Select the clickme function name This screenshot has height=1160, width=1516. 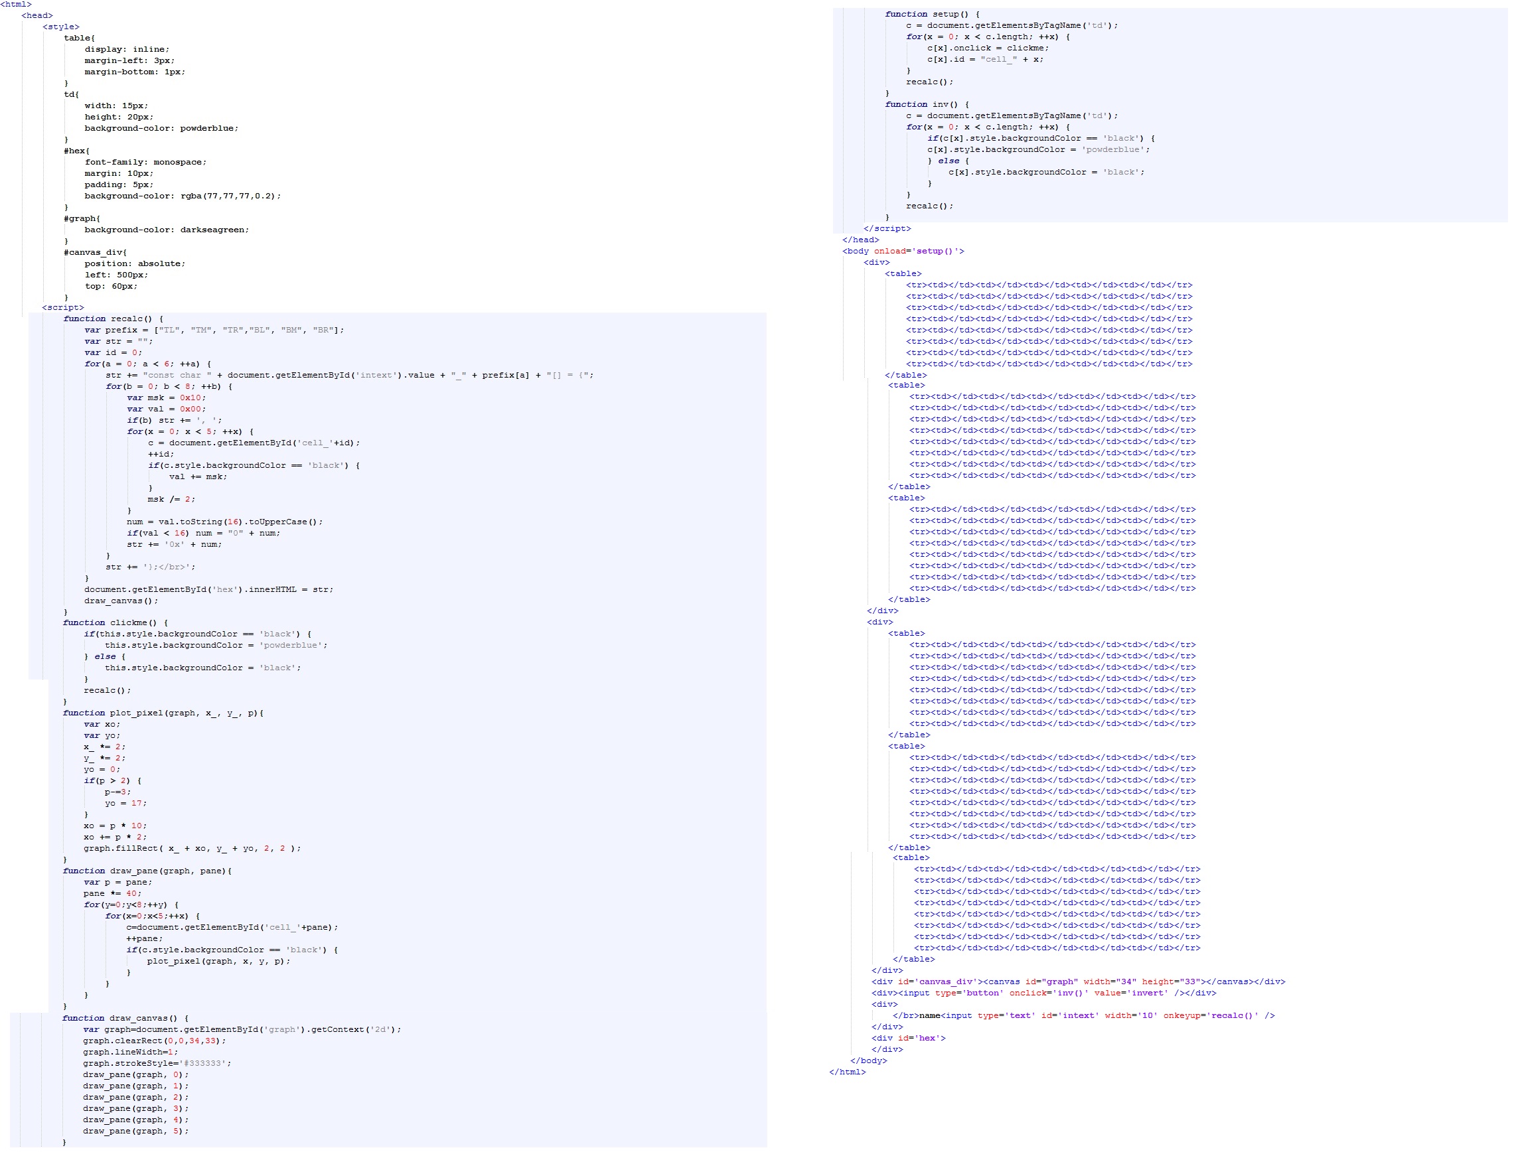(128, 622)
